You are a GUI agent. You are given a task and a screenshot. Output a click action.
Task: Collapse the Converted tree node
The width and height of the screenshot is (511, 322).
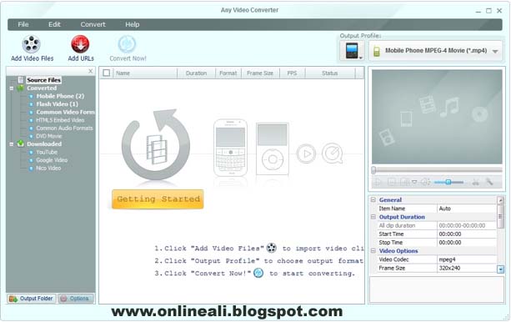[12, 88]
